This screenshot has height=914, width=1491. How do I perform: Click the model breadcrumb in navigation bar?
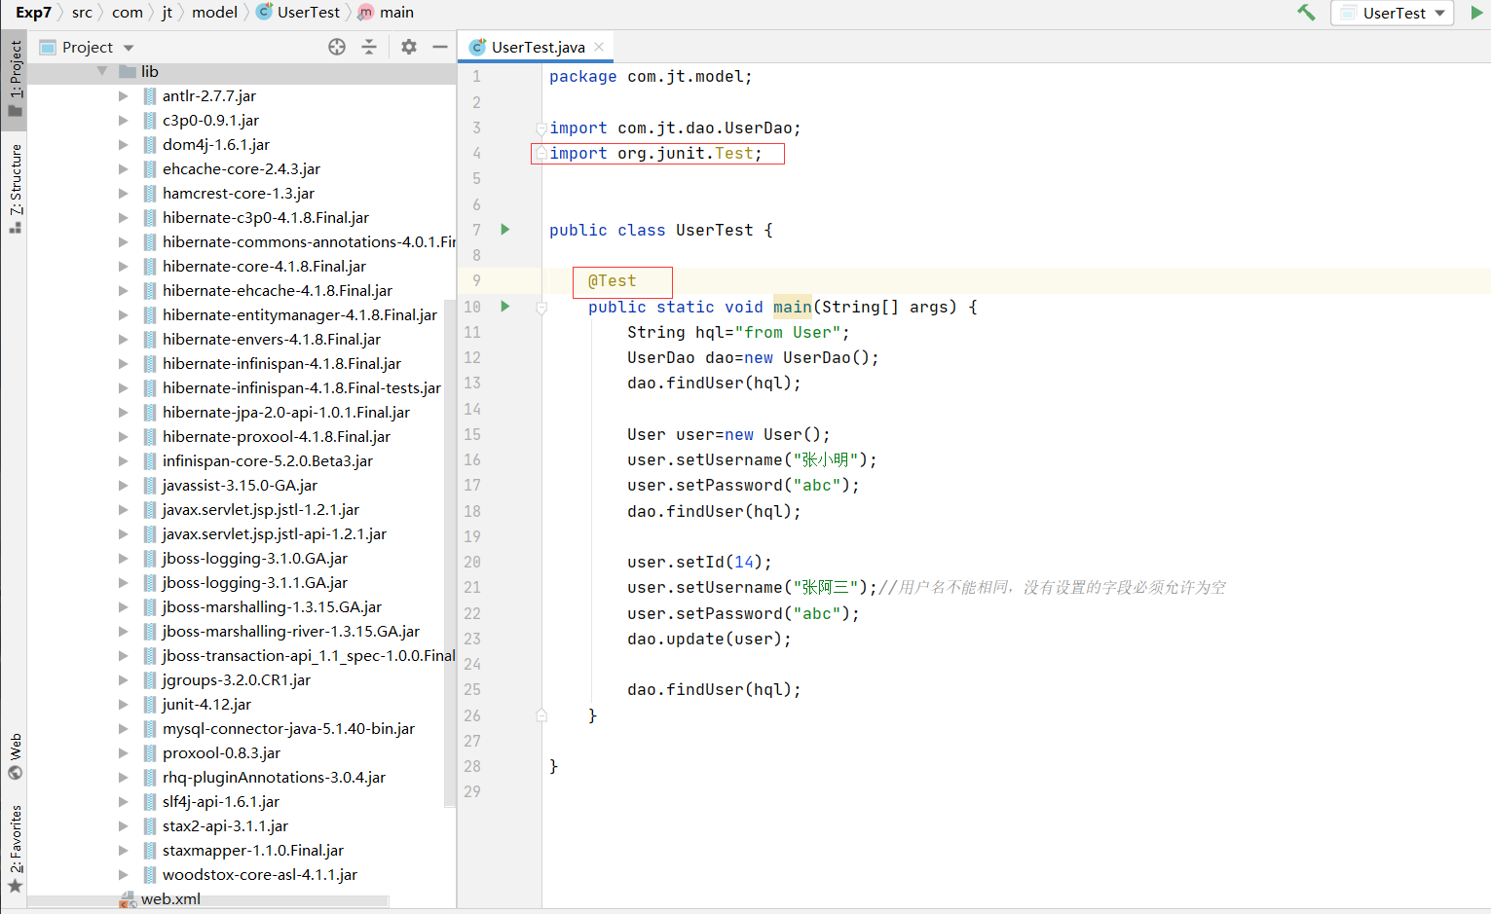pyautogui.click(x=214, y=12)
